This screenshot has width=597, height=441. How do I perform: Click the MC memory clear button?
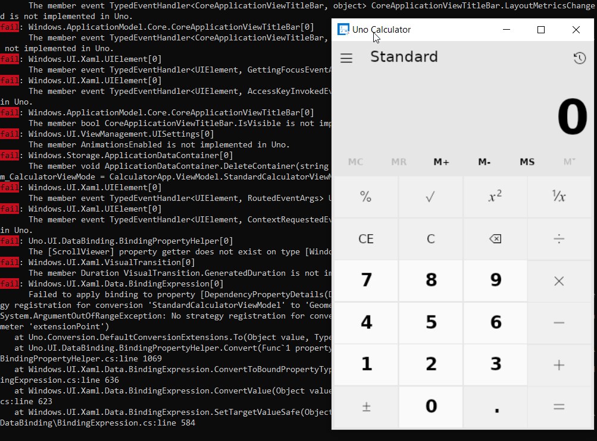tap(355, 162)
